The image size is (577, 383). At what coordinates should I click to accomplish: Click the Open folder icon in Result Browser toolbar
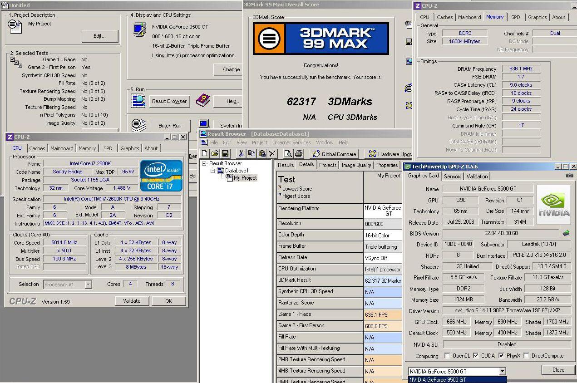[215, 154]
